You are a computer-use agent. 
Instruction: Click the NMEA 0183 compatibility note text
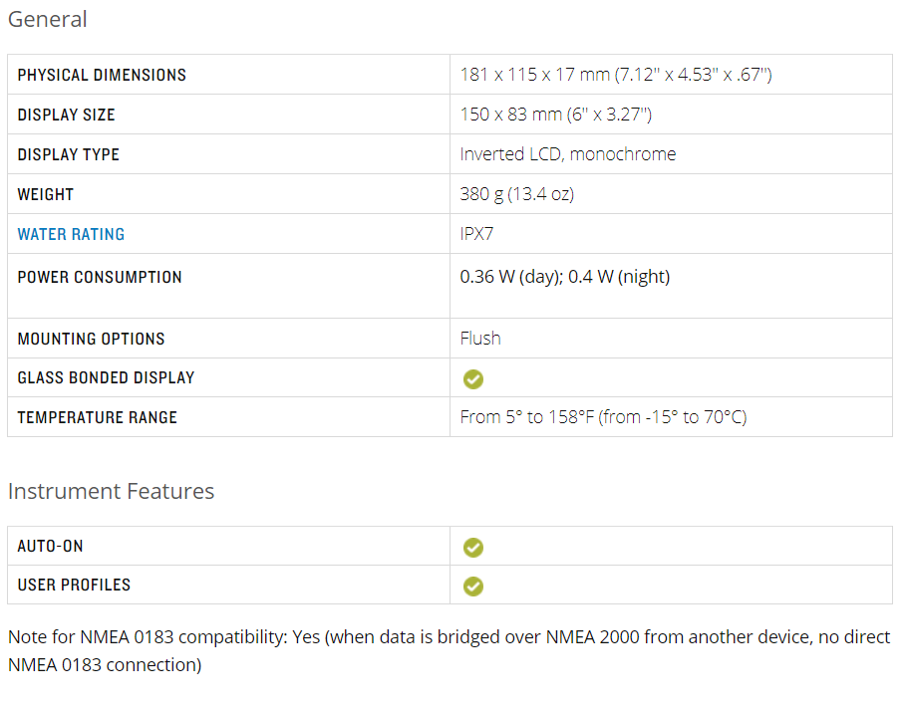[x=449, y=650]
